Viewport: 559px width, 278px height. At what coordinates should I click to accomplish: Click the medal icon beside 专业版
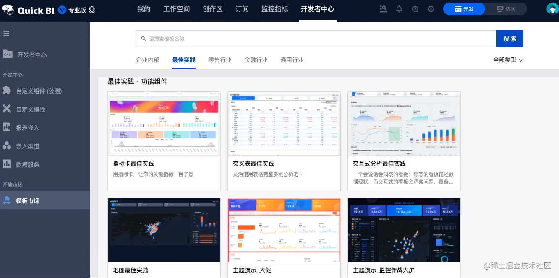coord(92,10)
